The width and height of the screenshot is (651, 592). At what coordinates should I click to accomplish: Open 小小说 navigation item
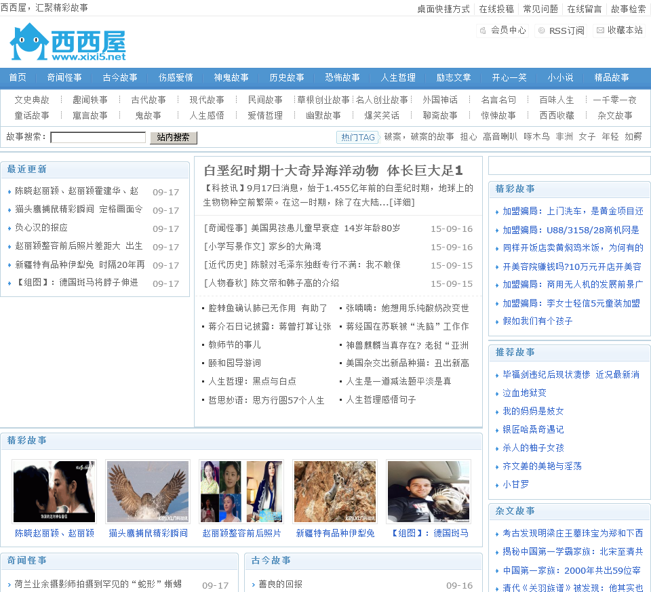pyautogui.click(x=560, y=77)
